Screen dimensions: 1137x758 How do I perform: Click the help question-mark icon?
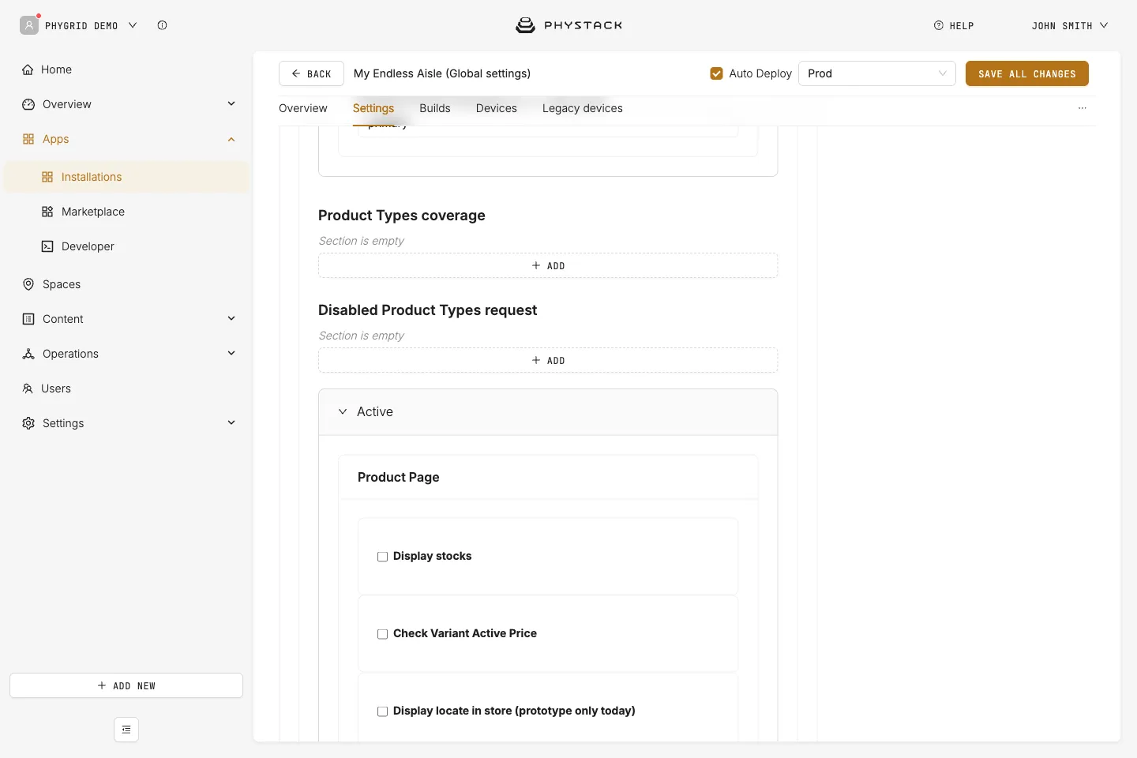tap(939, 25)
